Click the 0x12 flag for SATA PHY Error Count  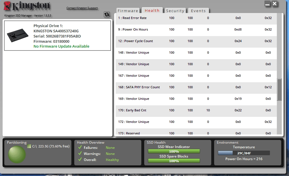(x=268, y=87)
